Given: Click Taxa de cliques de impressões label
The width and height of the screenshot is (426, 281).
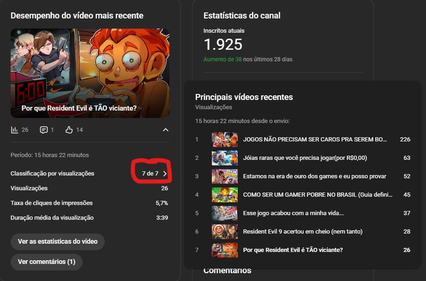Looking at the screenshot, I should pos(52,203).
